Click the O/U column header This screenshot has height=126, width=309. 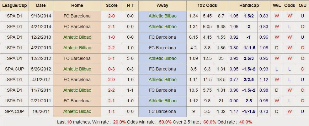click(x=302, y=6)
